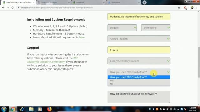Image resolution: width=200 pixels, height=112 pixels.
Task: Click the scrollbar up arrow
Action: pos(199,12)
